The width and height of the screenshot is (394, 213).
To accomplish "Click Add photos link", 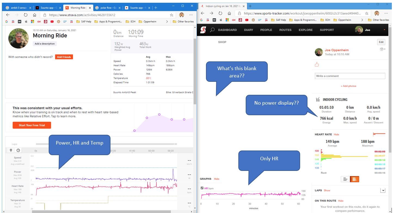I will tap(348, 86).
